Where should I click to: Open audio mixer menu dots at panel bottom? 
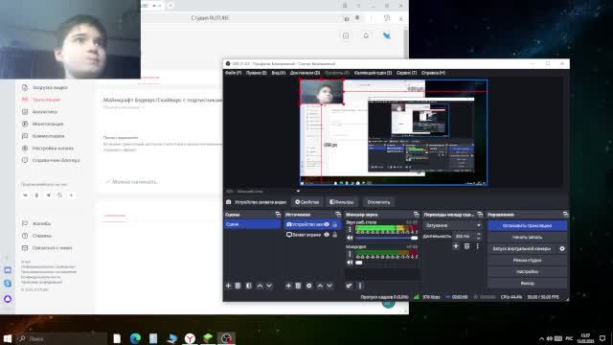pyautogui.click(x=360, y=286)
